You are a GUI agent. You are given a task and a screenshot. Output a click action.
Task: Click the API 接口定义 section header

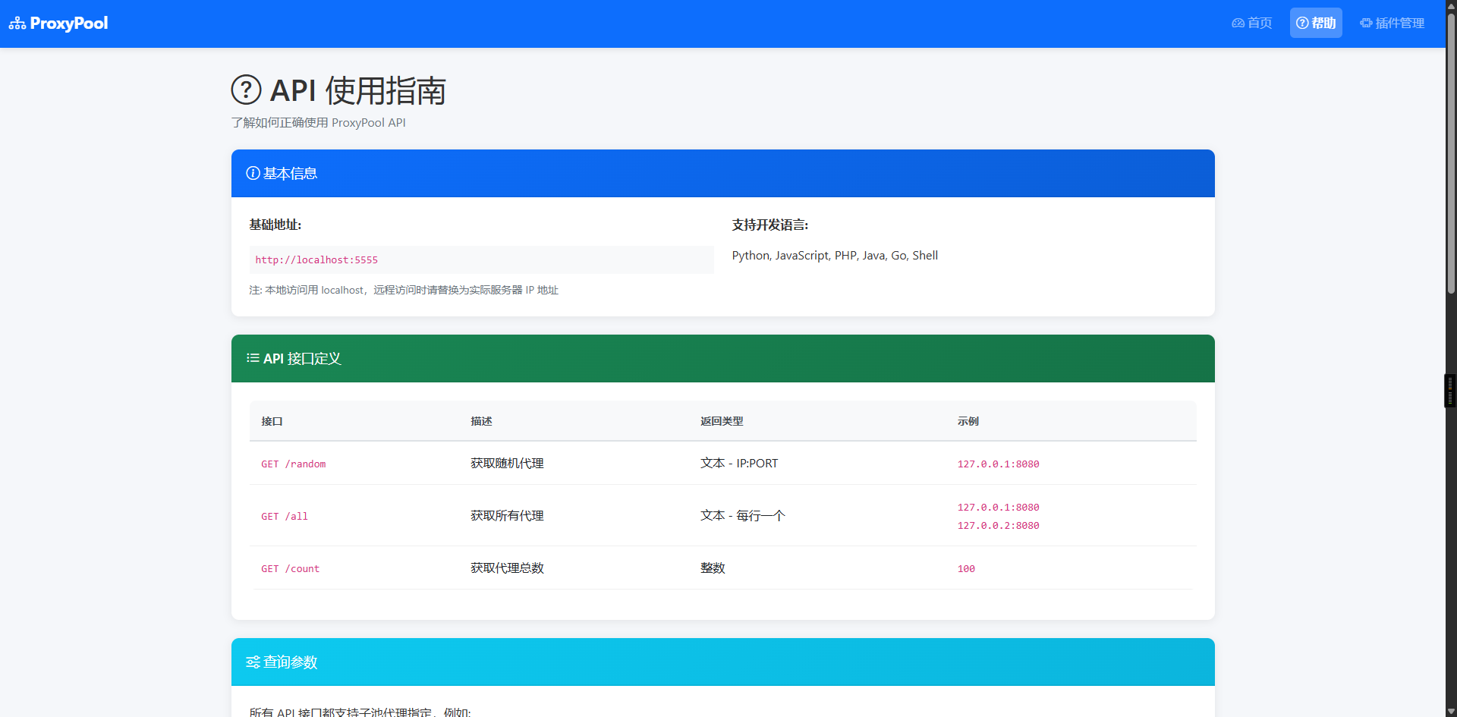723,358
